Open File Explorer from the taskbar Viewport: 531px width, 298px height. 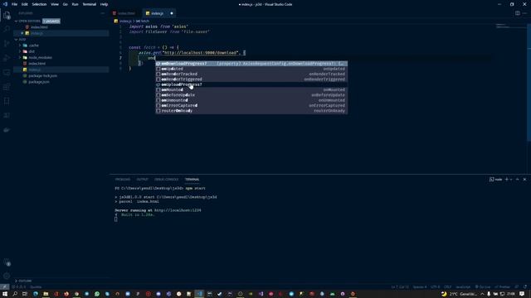46,294
